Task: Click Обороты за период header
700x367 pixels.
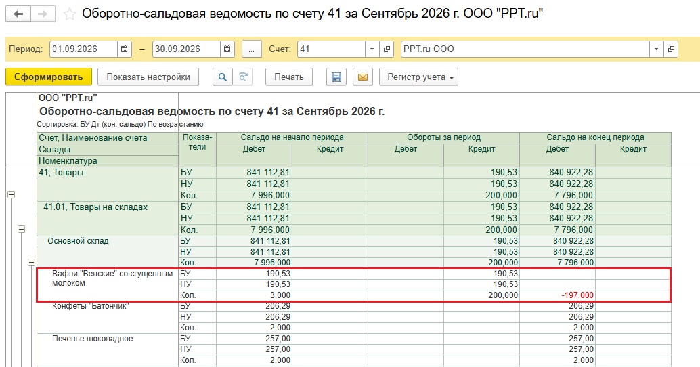Action: [443, 137]
